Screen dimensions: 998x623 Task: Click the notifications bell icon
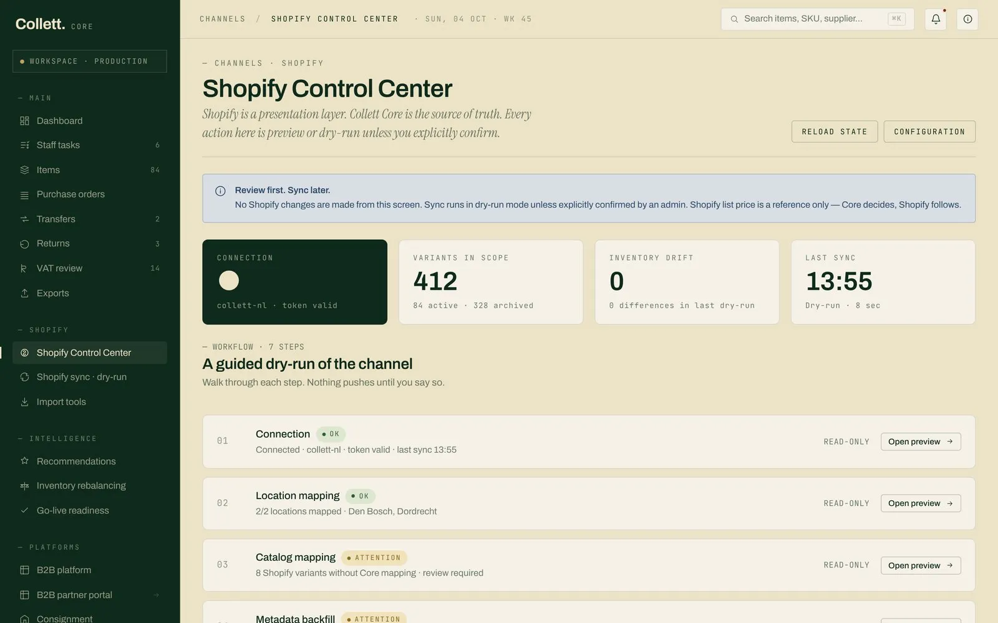tap(936, 19)
